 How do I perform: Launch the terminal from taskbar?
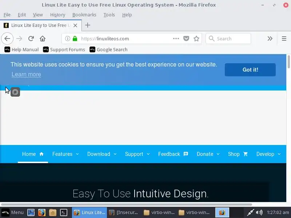tap(63, 213)
